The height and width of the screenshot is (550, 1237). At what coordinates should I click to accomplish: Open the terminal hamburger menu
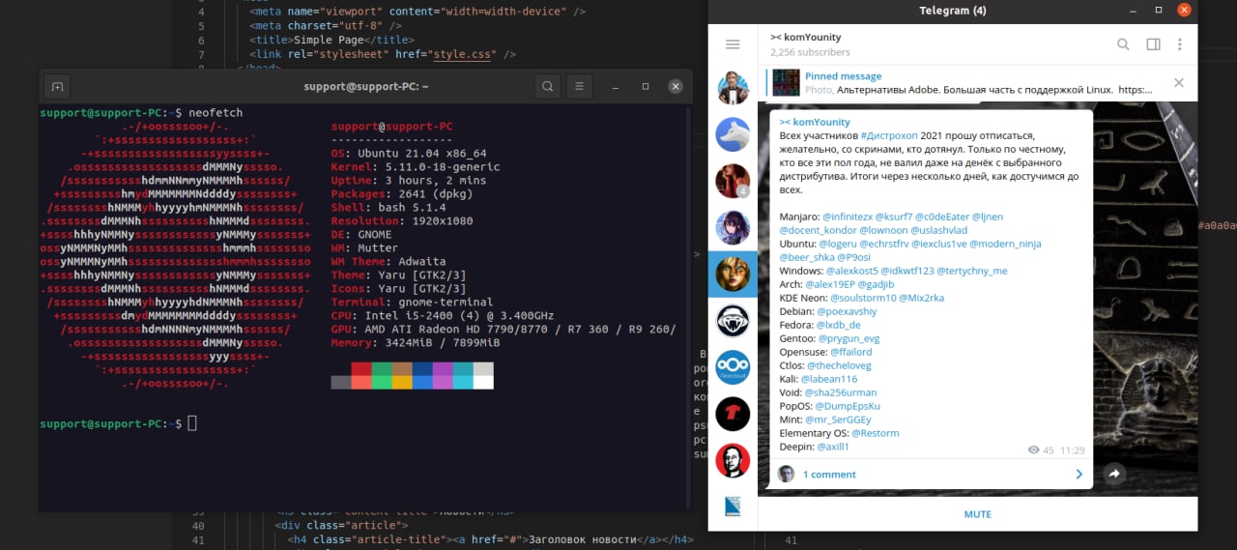coord(579,87)
